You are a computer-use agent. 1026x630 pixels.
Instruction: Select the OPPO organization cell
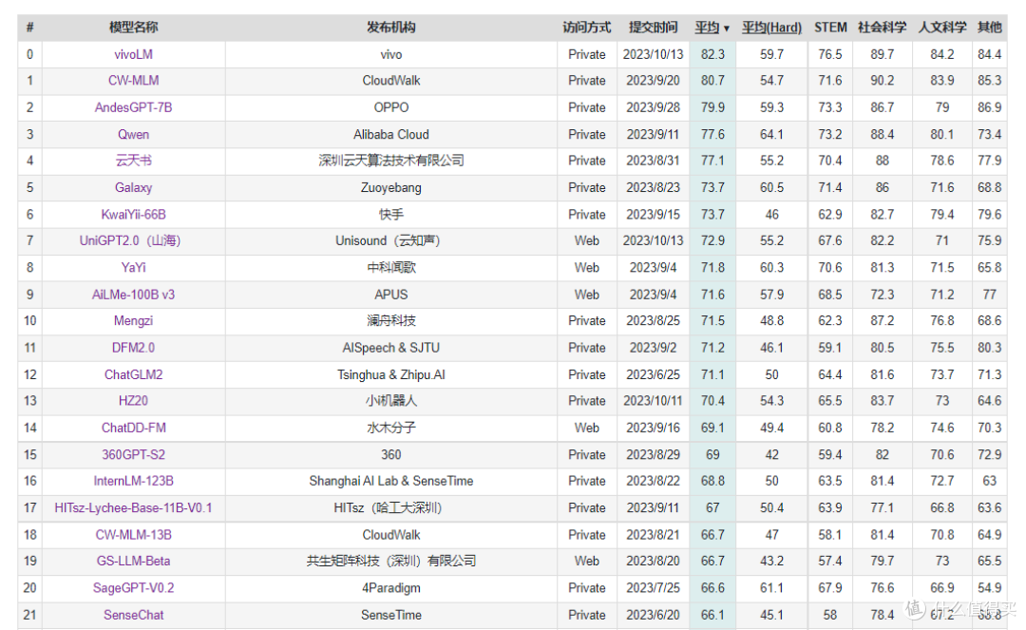[390, 107]
